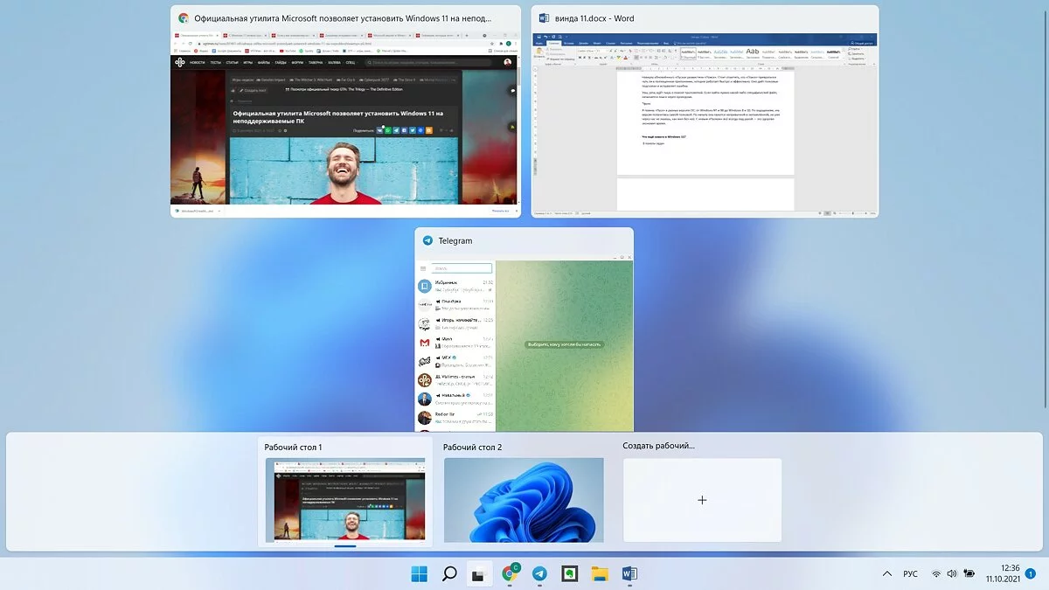The width and height of the screenshot is (1049, 590).
Task: Expand the hidden system tray icons chevron
Action: [x=887, y=574]
